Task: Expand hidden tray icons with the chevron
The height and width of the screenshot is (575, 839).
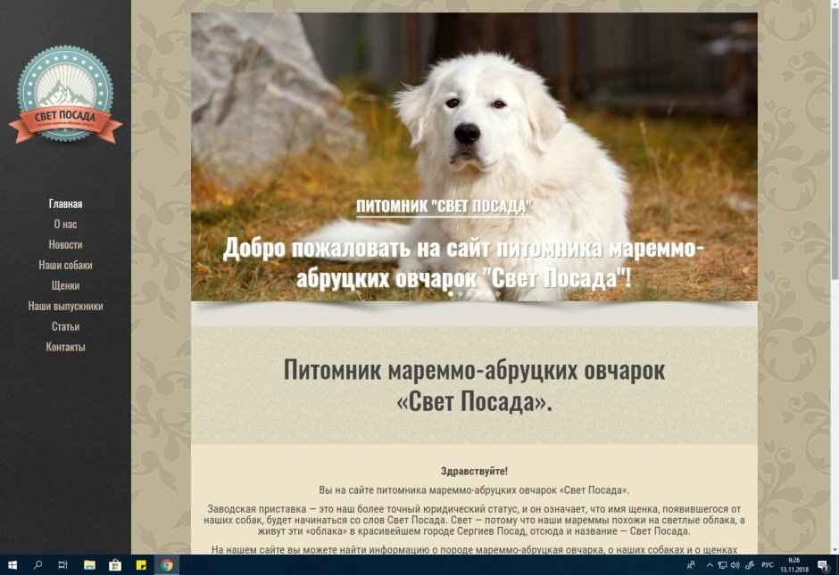Action: 710,564
